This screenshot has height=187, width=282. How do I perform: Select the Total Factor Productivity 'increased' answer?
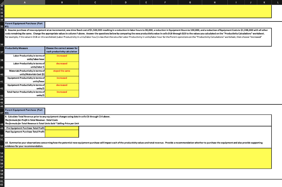[x=62, y=94]
